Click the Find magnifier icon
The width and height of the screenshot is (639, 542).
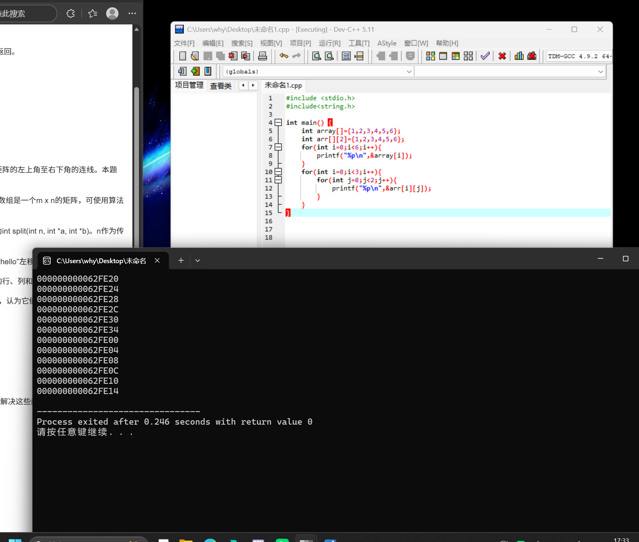[x=317, y=56]
